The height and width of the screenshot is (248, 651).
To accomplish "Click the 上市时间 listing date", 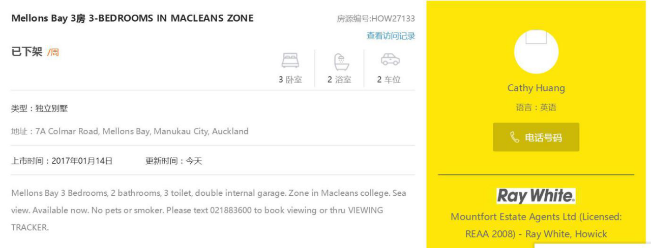I will click(62, 161).
